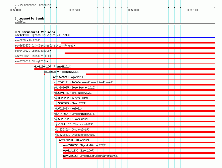
Task: Click the ruler's right arrow end
Action: point(214,8)
